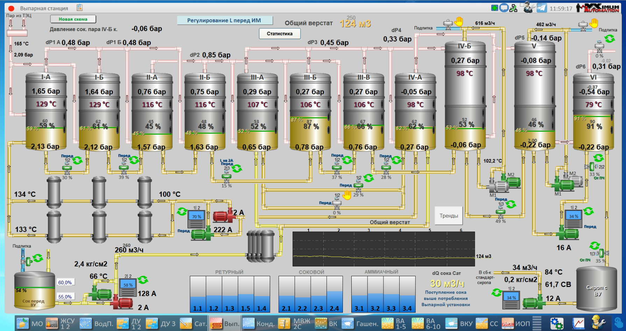The image size is (626, 331).
Task: Open the Telegram notification icon in top bar
Action: (x=542, y=8)
